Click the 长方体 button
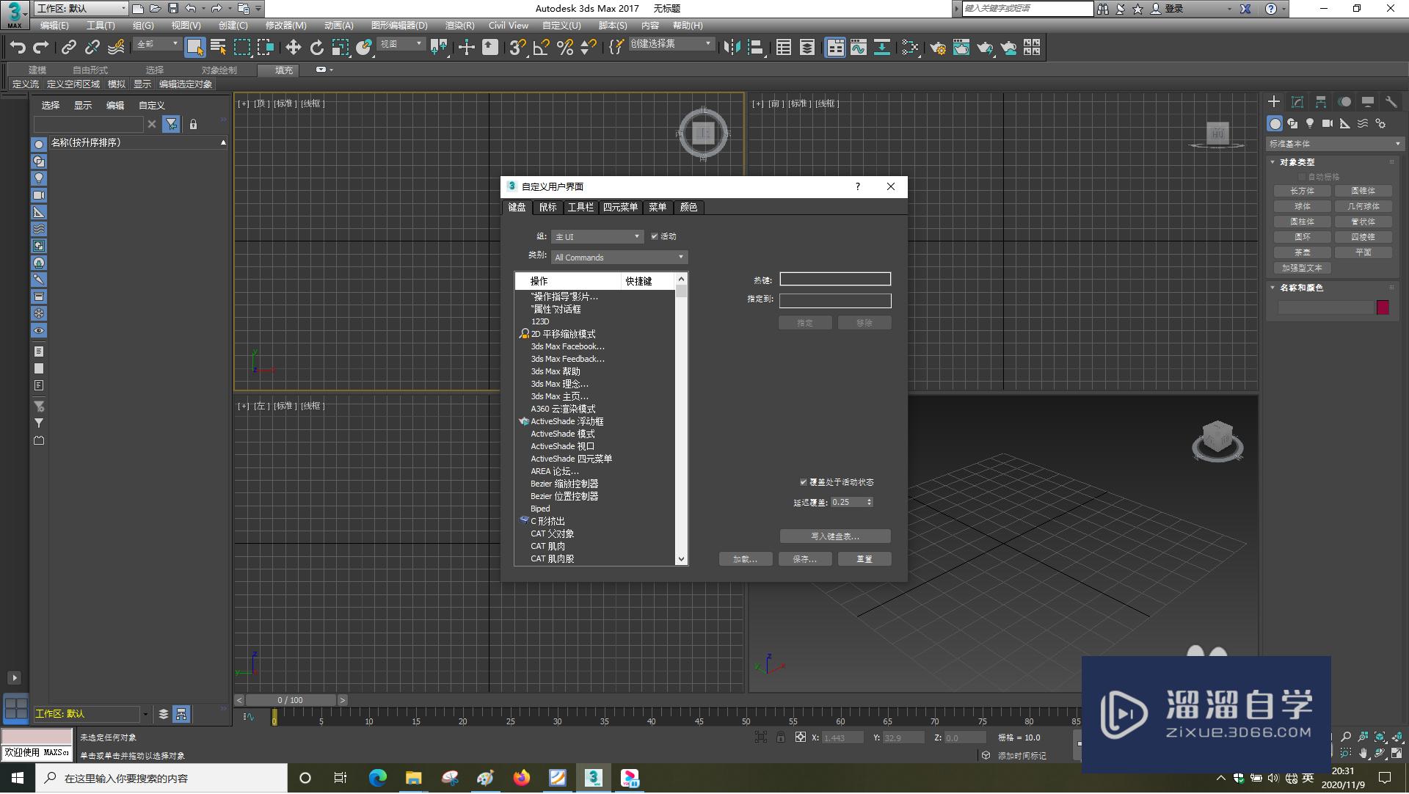 point(1303,191)
